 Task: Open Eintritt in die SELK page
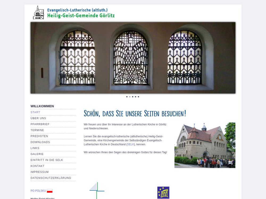pyautogui.click(x=47, y=160)
